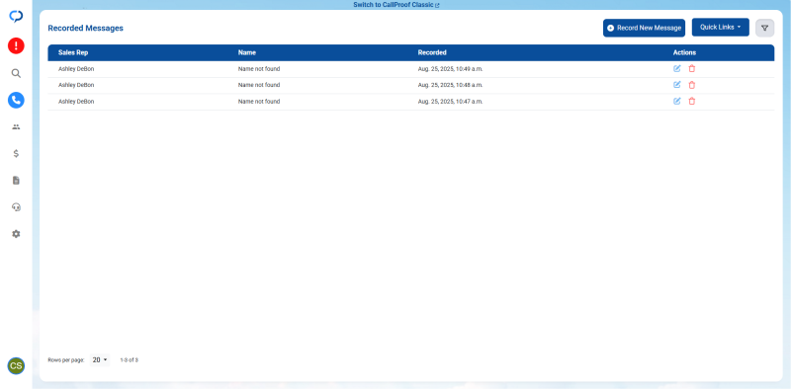Open the contacts people icon
The image size is (791, 389).
tap(16, 127)
